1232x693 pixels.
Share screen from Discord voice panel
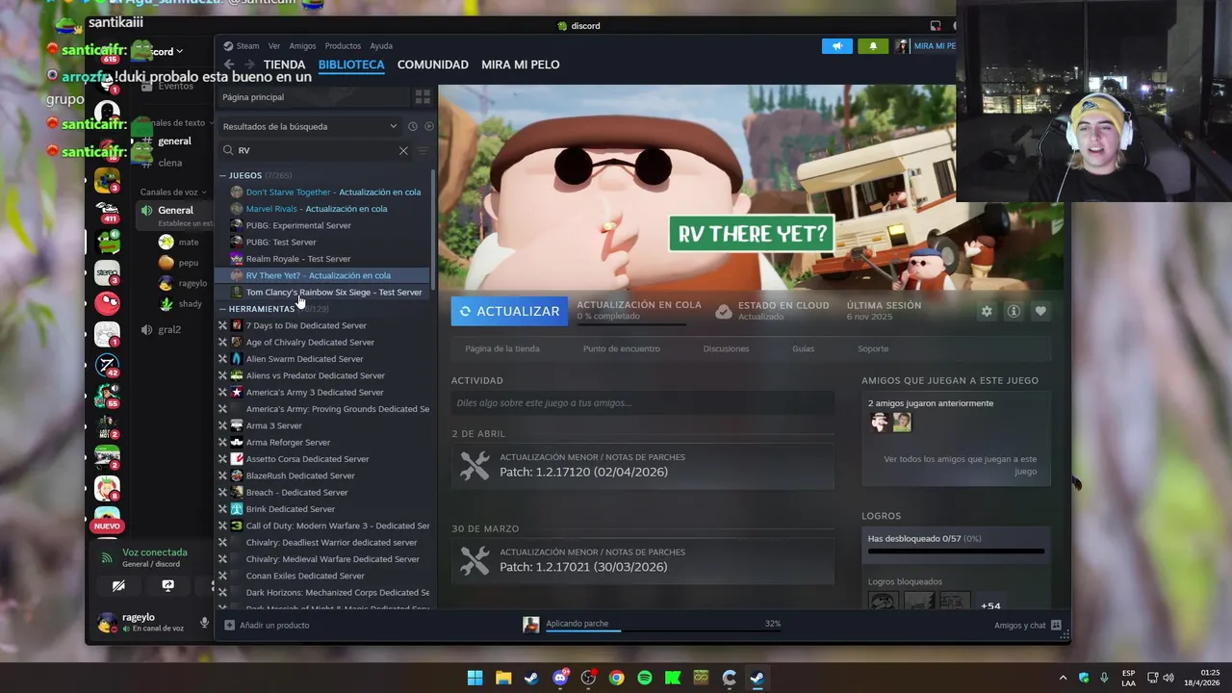coord(167,585)
